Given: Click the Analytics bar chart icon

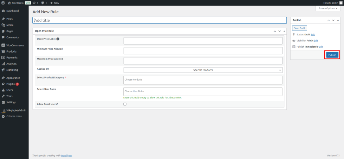Looking at the screenshot, I should pos(3,64).
